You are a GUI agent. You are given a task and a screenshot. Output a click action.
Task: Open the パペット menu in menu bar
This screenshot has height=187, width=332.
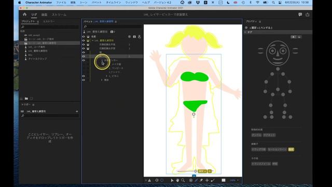click(x=96, y=3)
